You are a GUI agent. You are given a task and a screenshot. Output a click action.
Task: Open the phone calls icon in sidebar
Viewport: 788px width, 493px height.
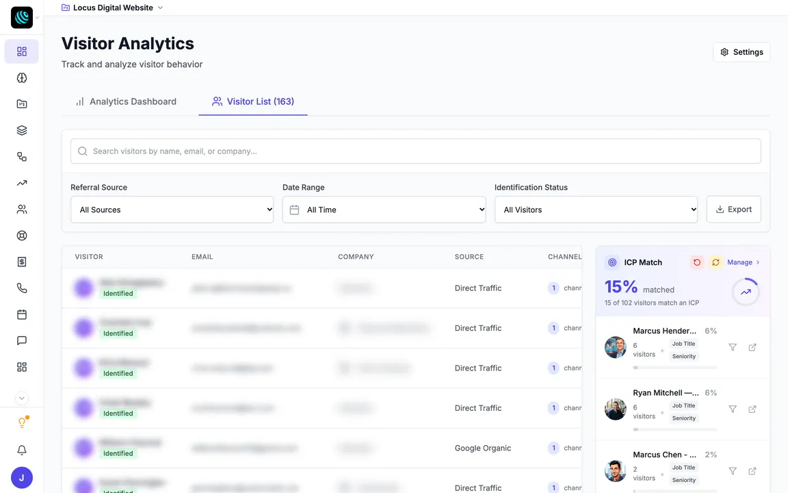(22, 288)
